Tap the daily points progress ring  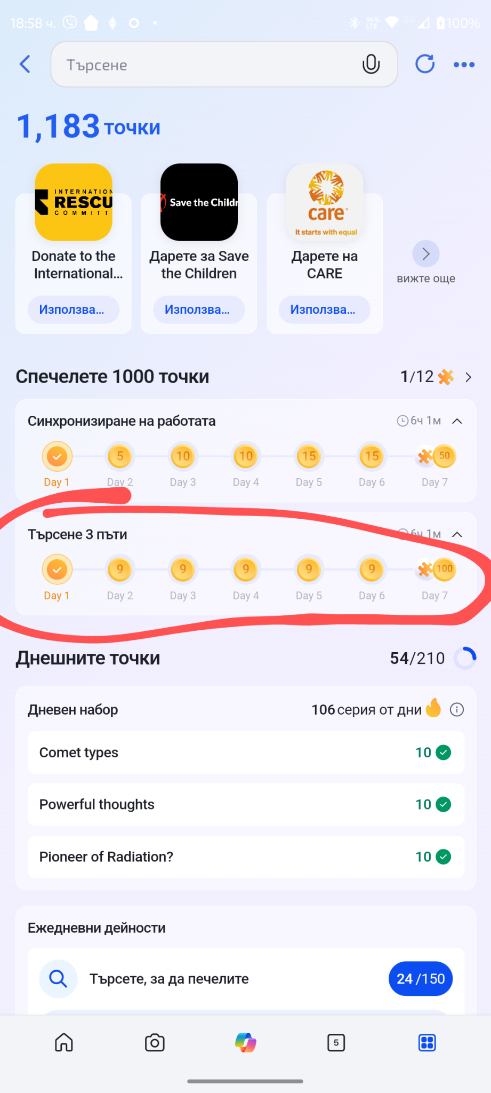pos(465,658)
